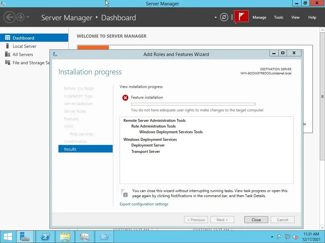The height and width of the screenshot is (243, 325).
Task: Open navigation history dropdown arrow
Action: point(28,17)
